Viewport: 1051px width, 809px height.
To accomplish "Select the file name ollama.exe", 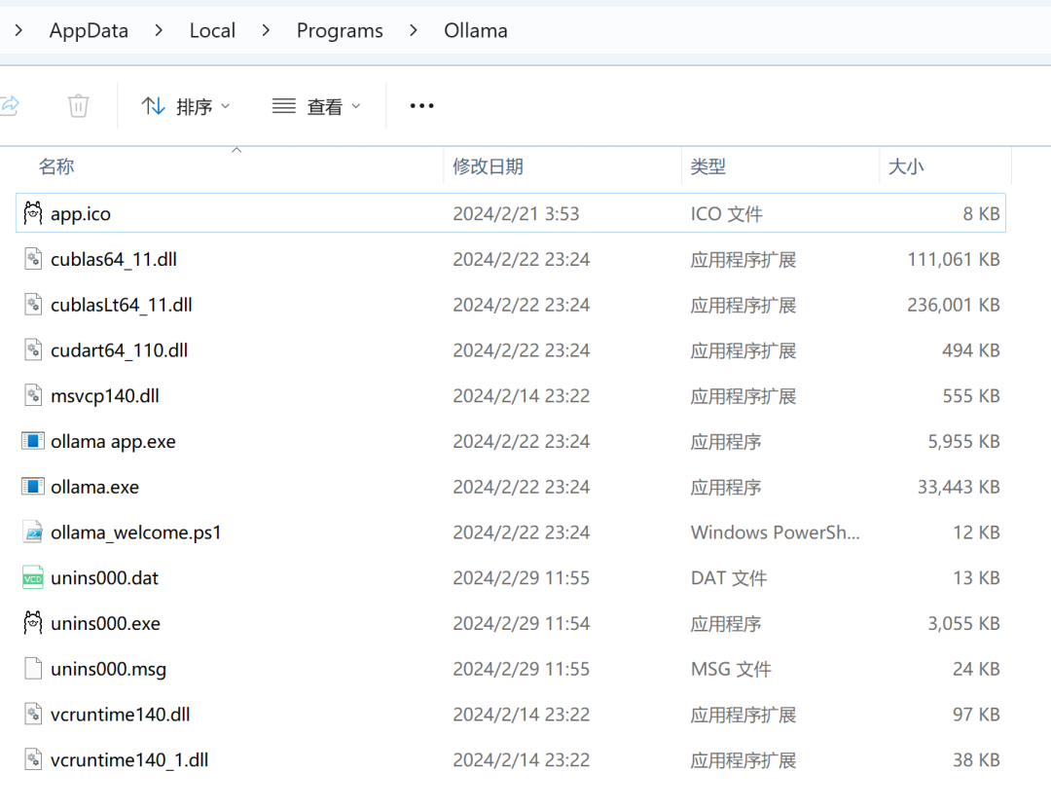I will [x=95, y=487].
